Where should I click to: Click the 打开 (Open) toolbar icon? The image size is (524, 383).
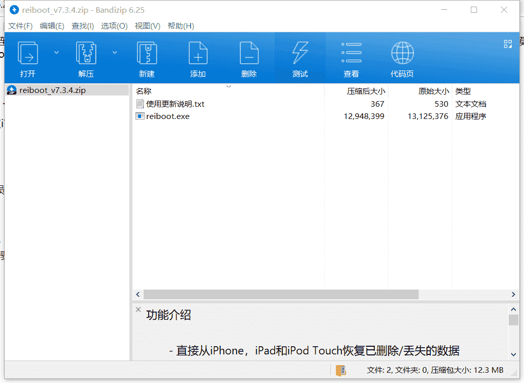tap(28, 54)
